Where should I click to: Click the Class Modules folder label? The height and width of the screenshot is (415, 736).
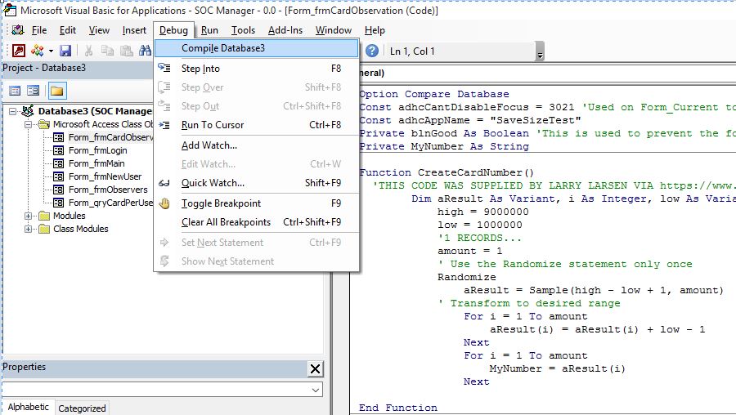(x=80, y=229)
